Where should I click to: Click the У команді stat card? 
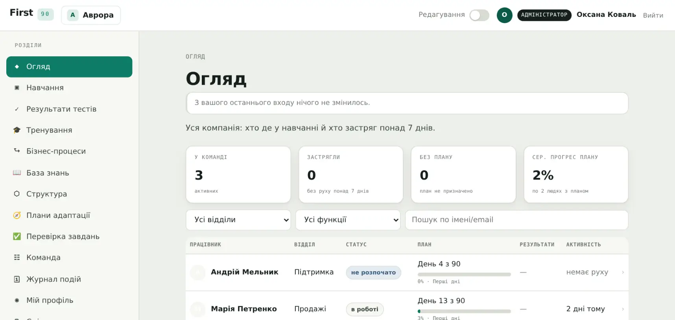238,174
